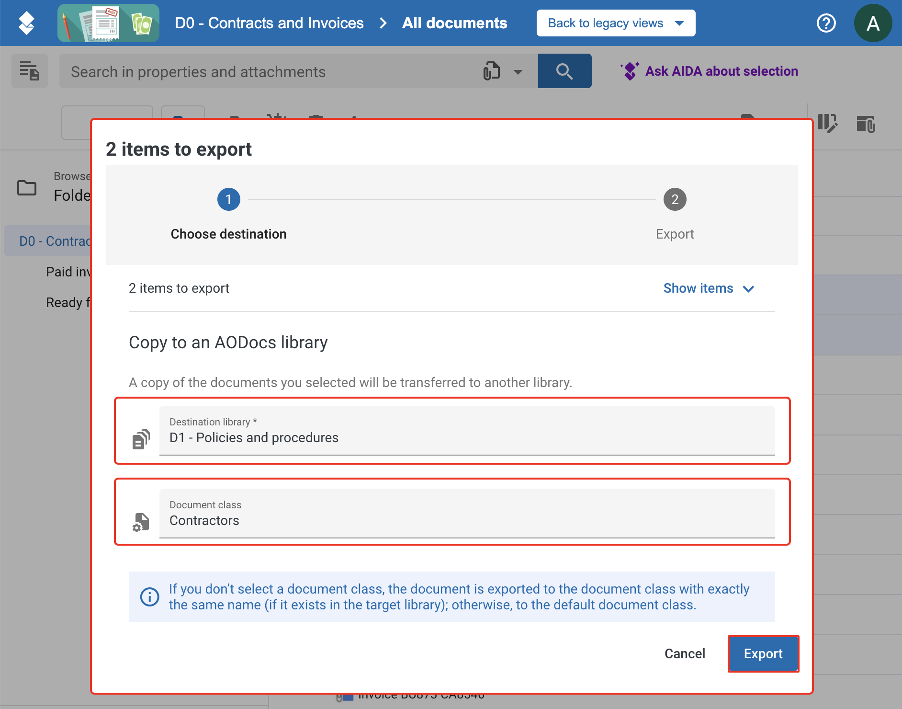This screenshot has width=902, height=709.
Task: Click the Ask AIDA sparkle icon
Action: [630, 71]
